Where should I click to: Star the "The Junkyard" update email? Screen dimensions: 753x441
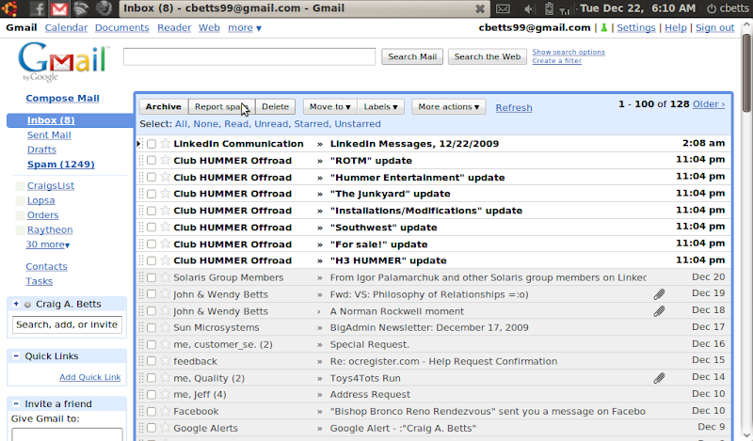tap(166, 194)
